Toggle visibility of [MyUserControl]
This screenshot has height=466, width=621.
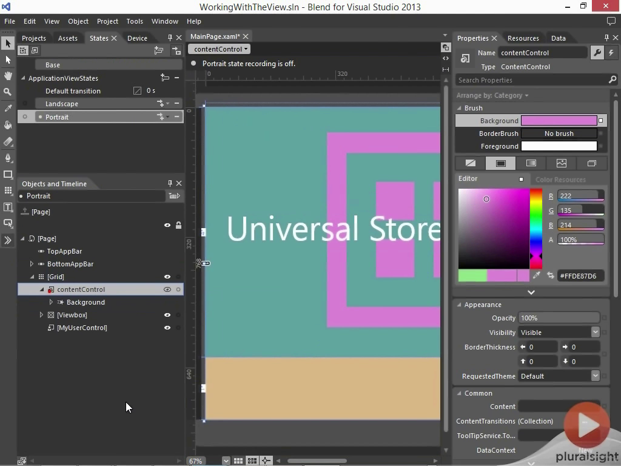[x=167, y=328]
